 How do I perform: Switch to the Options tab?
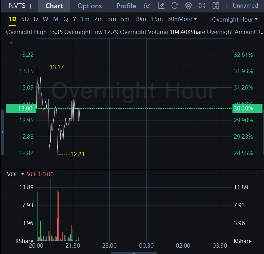click(x=90, y=6)
